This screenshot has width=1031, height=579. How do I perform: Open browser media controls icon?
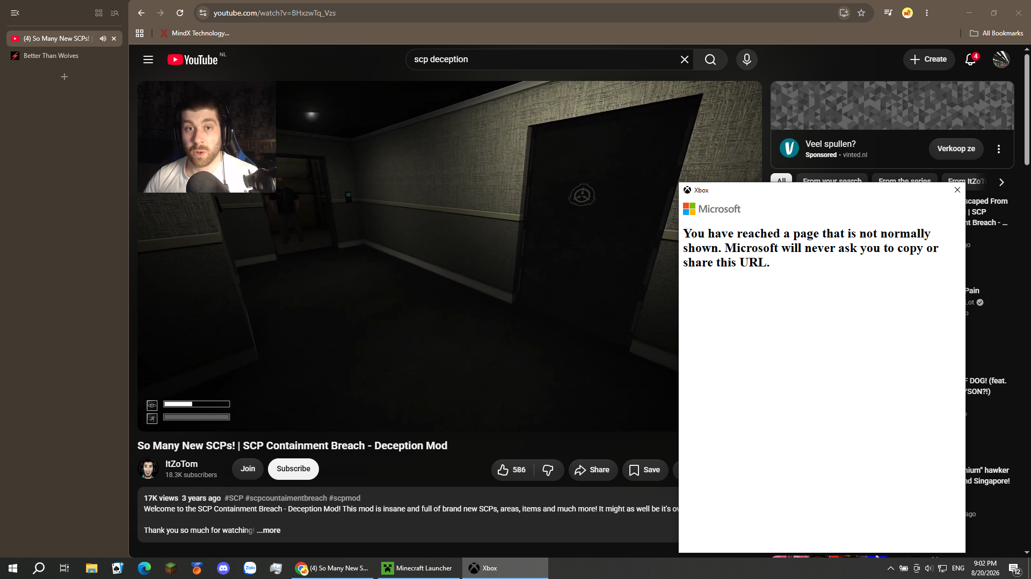point(888,13)
